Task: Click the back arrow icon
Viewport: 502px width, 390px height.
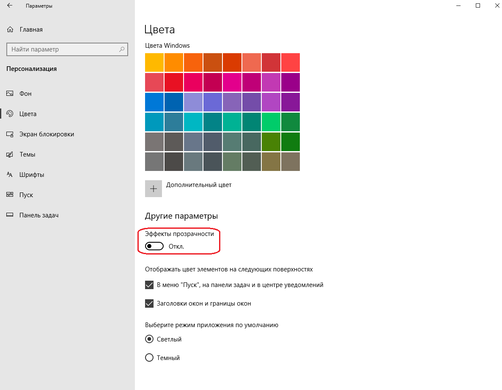Action: point(10,5)
